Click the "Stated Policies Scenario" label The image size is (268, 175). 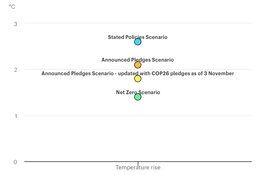pos(137,37)
